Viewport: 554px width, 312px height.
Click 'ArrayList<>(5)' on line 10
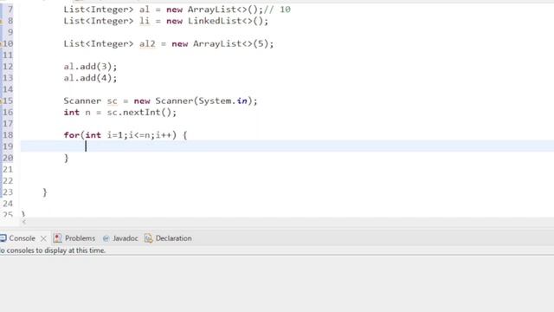click(x=231, y=44)
